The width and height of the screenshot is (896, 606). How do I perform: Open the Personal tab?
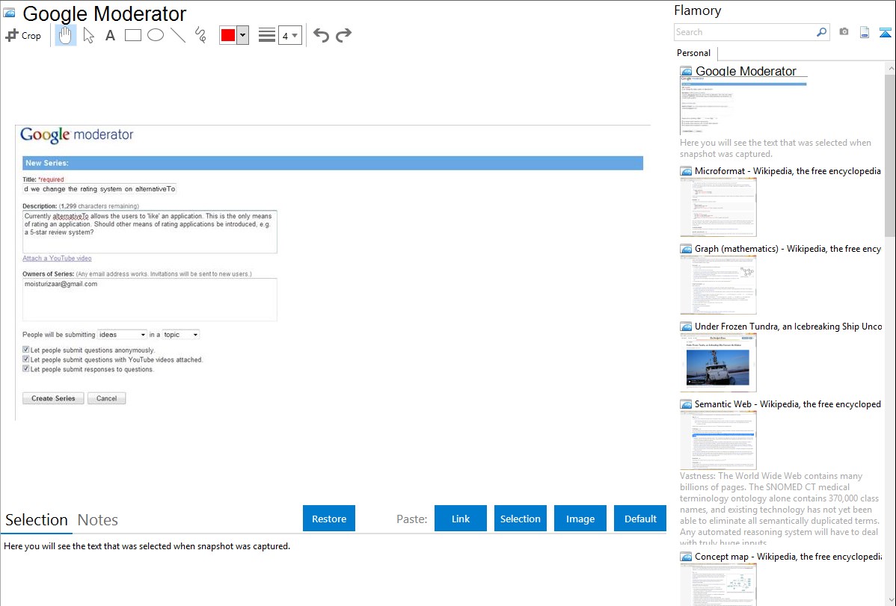pos(694,53)
